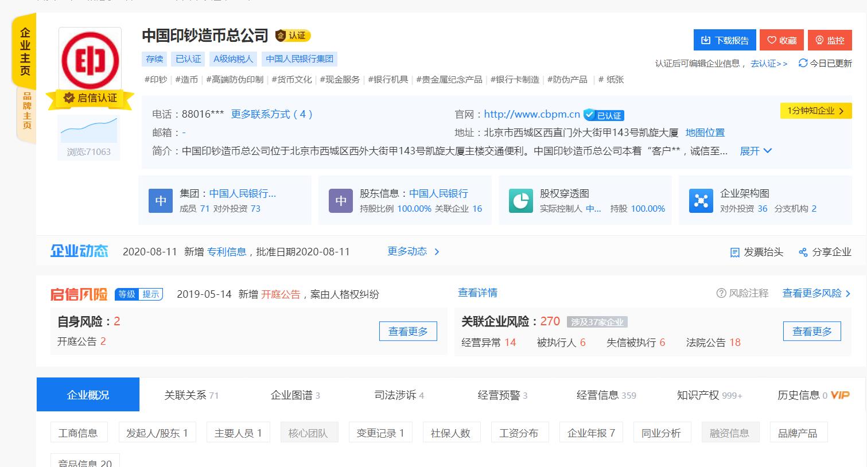The image size is (867, 467).
Task: Click the 社保人数 sub-section button
Action: pos(450,433)
